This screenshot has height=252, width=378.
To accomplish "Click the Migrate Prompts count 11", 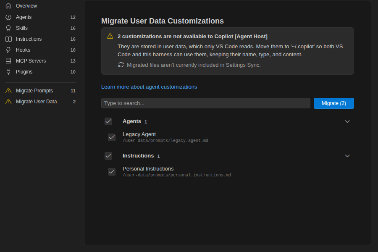I will (73, 91).
